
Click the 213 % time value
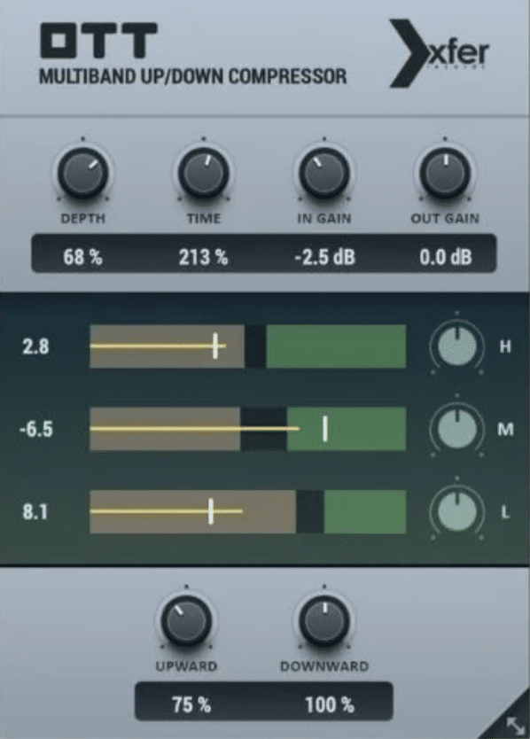(x=203, y=257)
